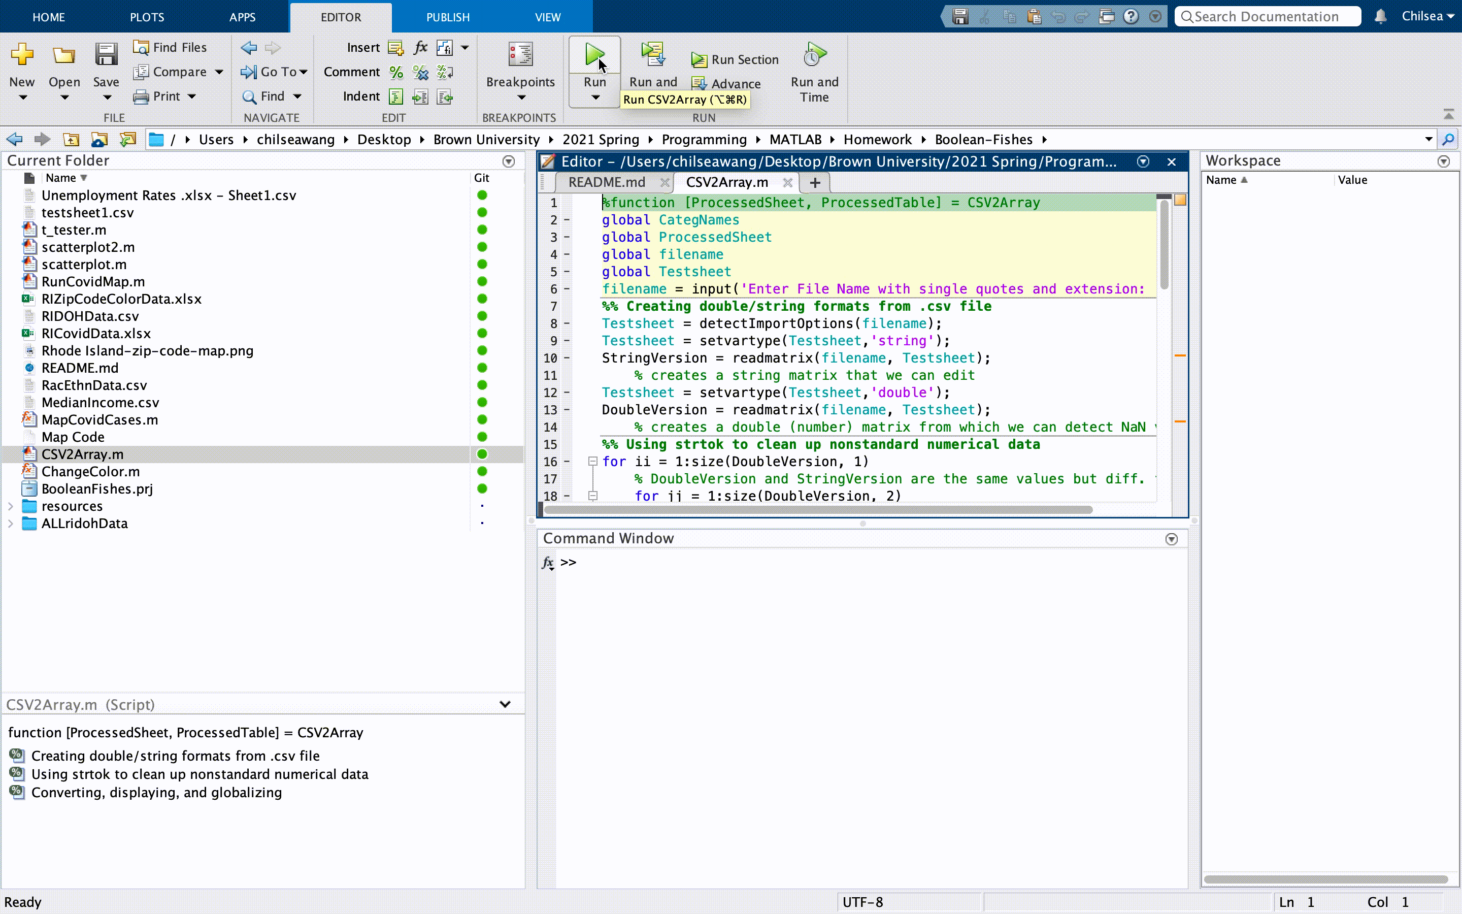
Task: Click Find Files button
Action: [171, 47]
